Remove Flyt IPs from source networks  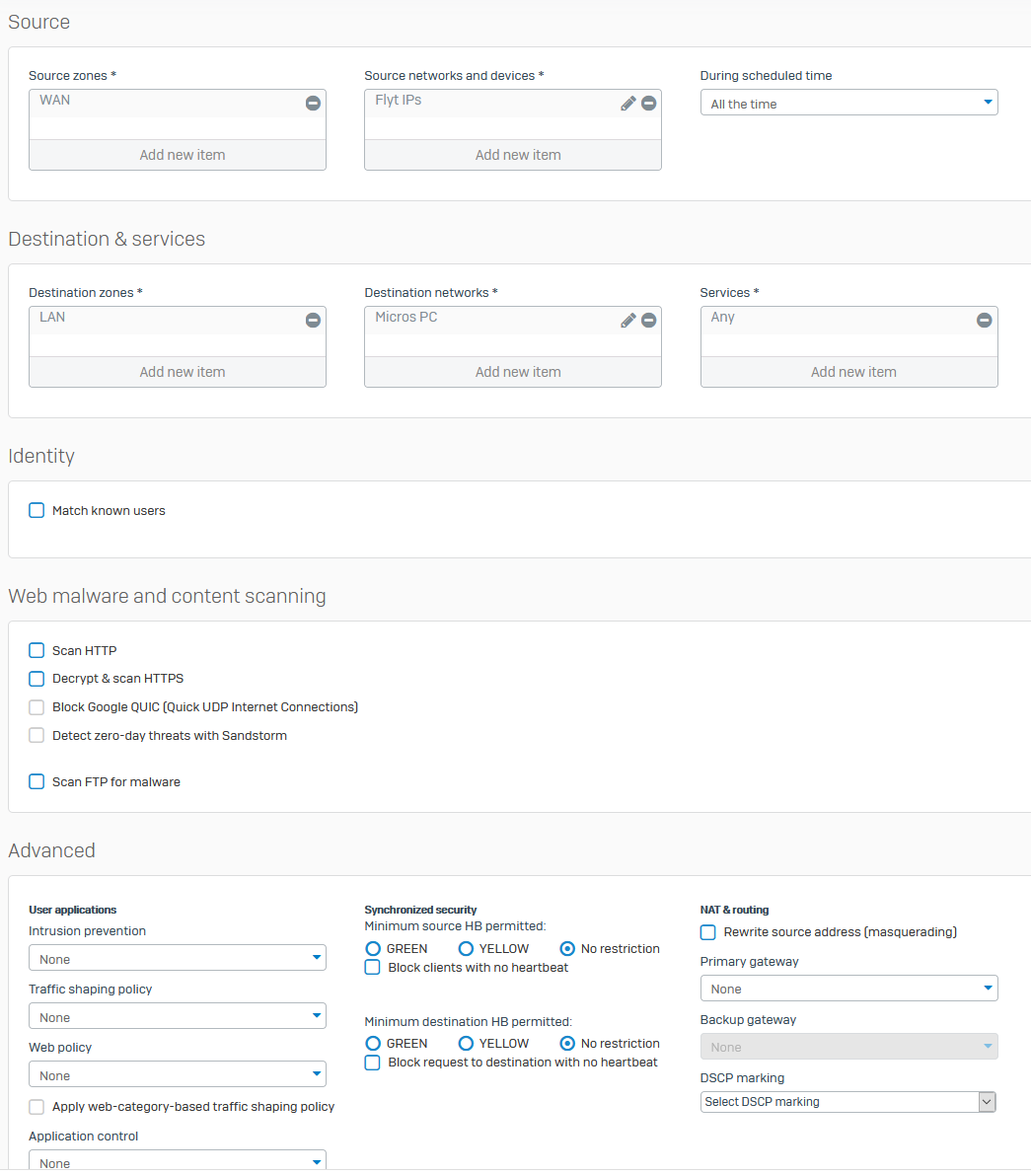[x=648, y=103]
